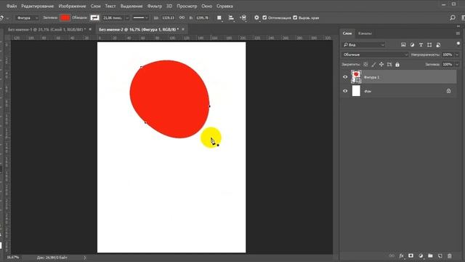Click the red fill color swatch

pos(65,17)
